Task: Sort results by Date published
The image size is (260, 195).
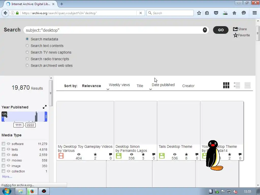Action: tap(163, 85)
